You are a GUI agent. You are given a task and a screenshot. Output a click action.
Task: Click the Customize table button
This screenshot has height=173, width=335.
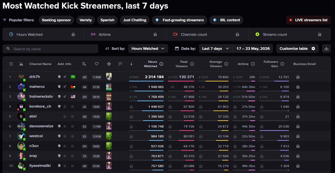coord(297,49)
